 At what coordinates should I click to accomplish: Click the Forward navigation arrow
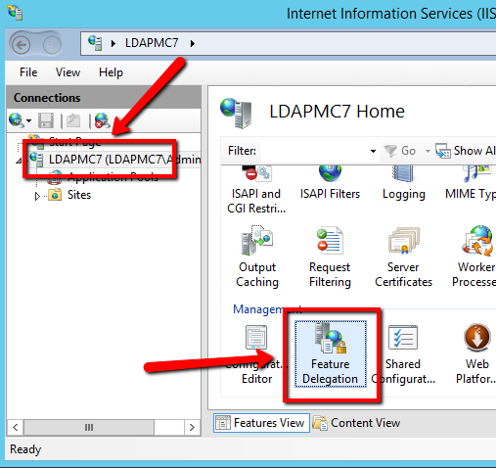[x=52, y=45]
